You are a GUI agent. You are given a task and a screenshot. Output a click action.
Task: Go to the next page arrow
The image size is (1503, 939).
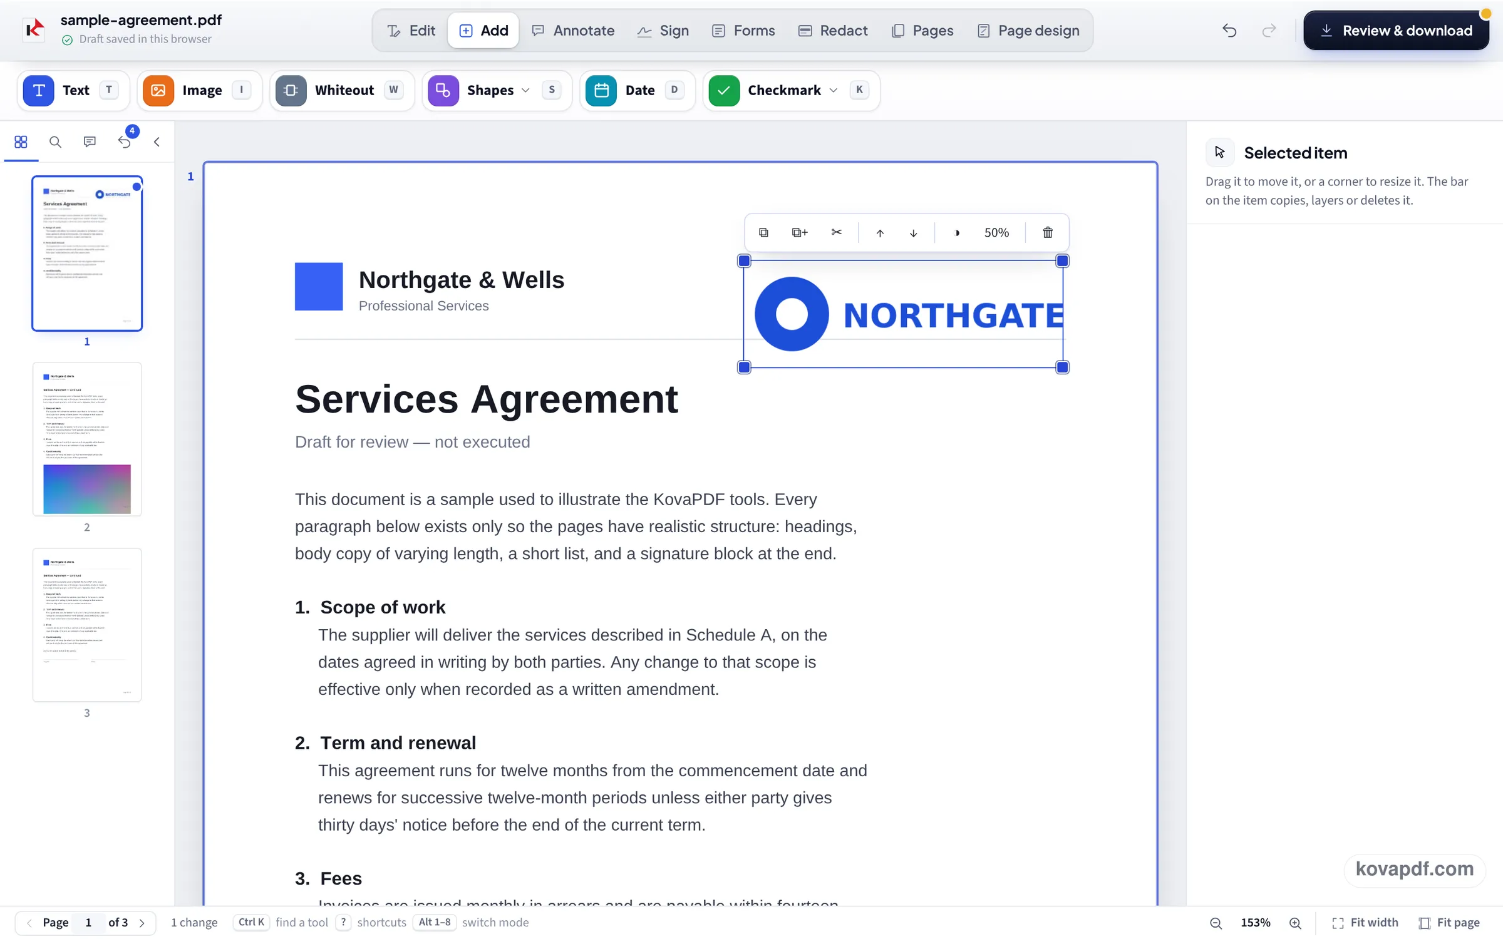click(142, 923)
